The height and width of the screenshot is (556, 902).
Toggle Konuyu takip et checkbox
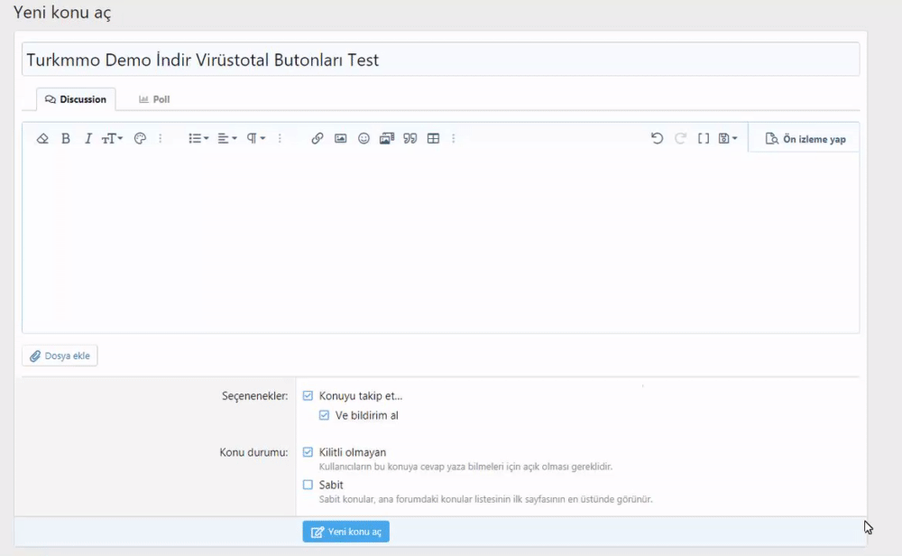(x=308, y=396)
